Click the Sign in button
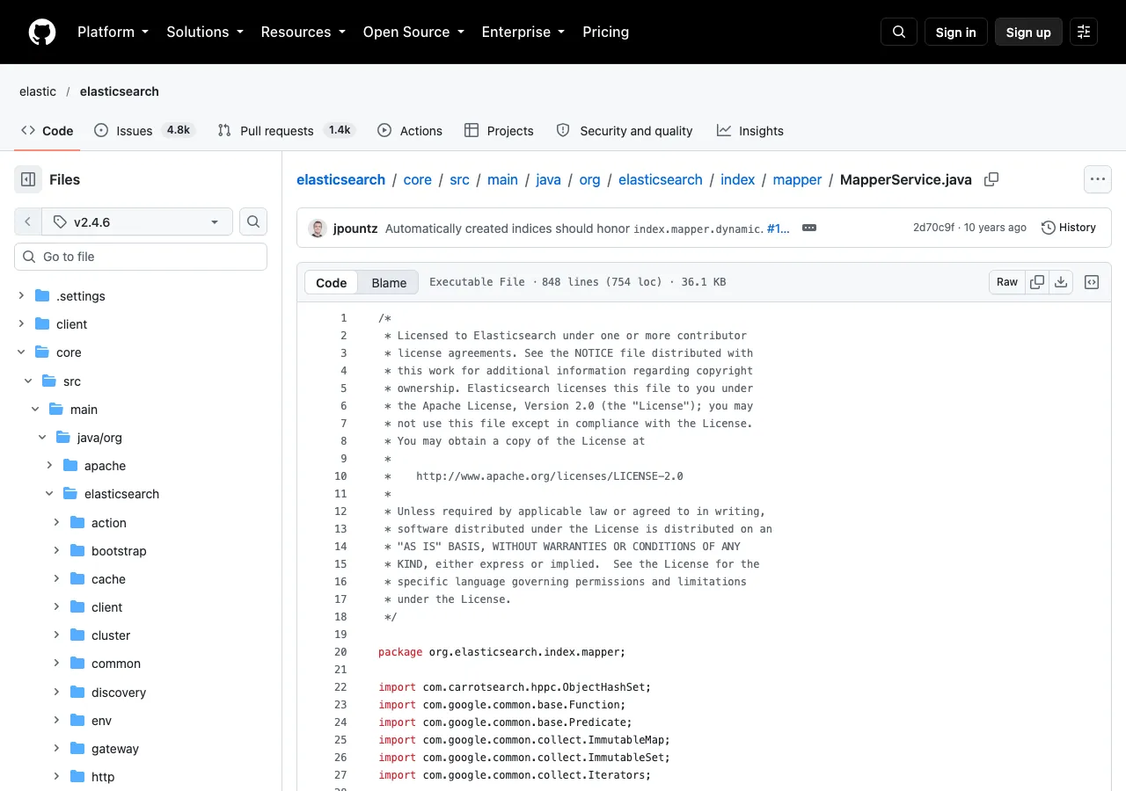The image size is (1126, 791). click(x=956, y=32)
